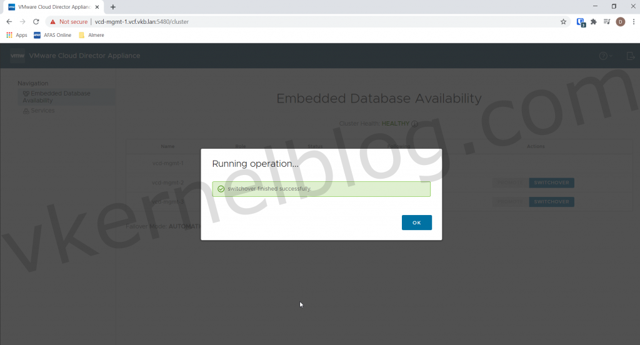Viewport: 640px width, 345px height.
Task: Bookmark this page with the star icon
Action: coord(563,22)
